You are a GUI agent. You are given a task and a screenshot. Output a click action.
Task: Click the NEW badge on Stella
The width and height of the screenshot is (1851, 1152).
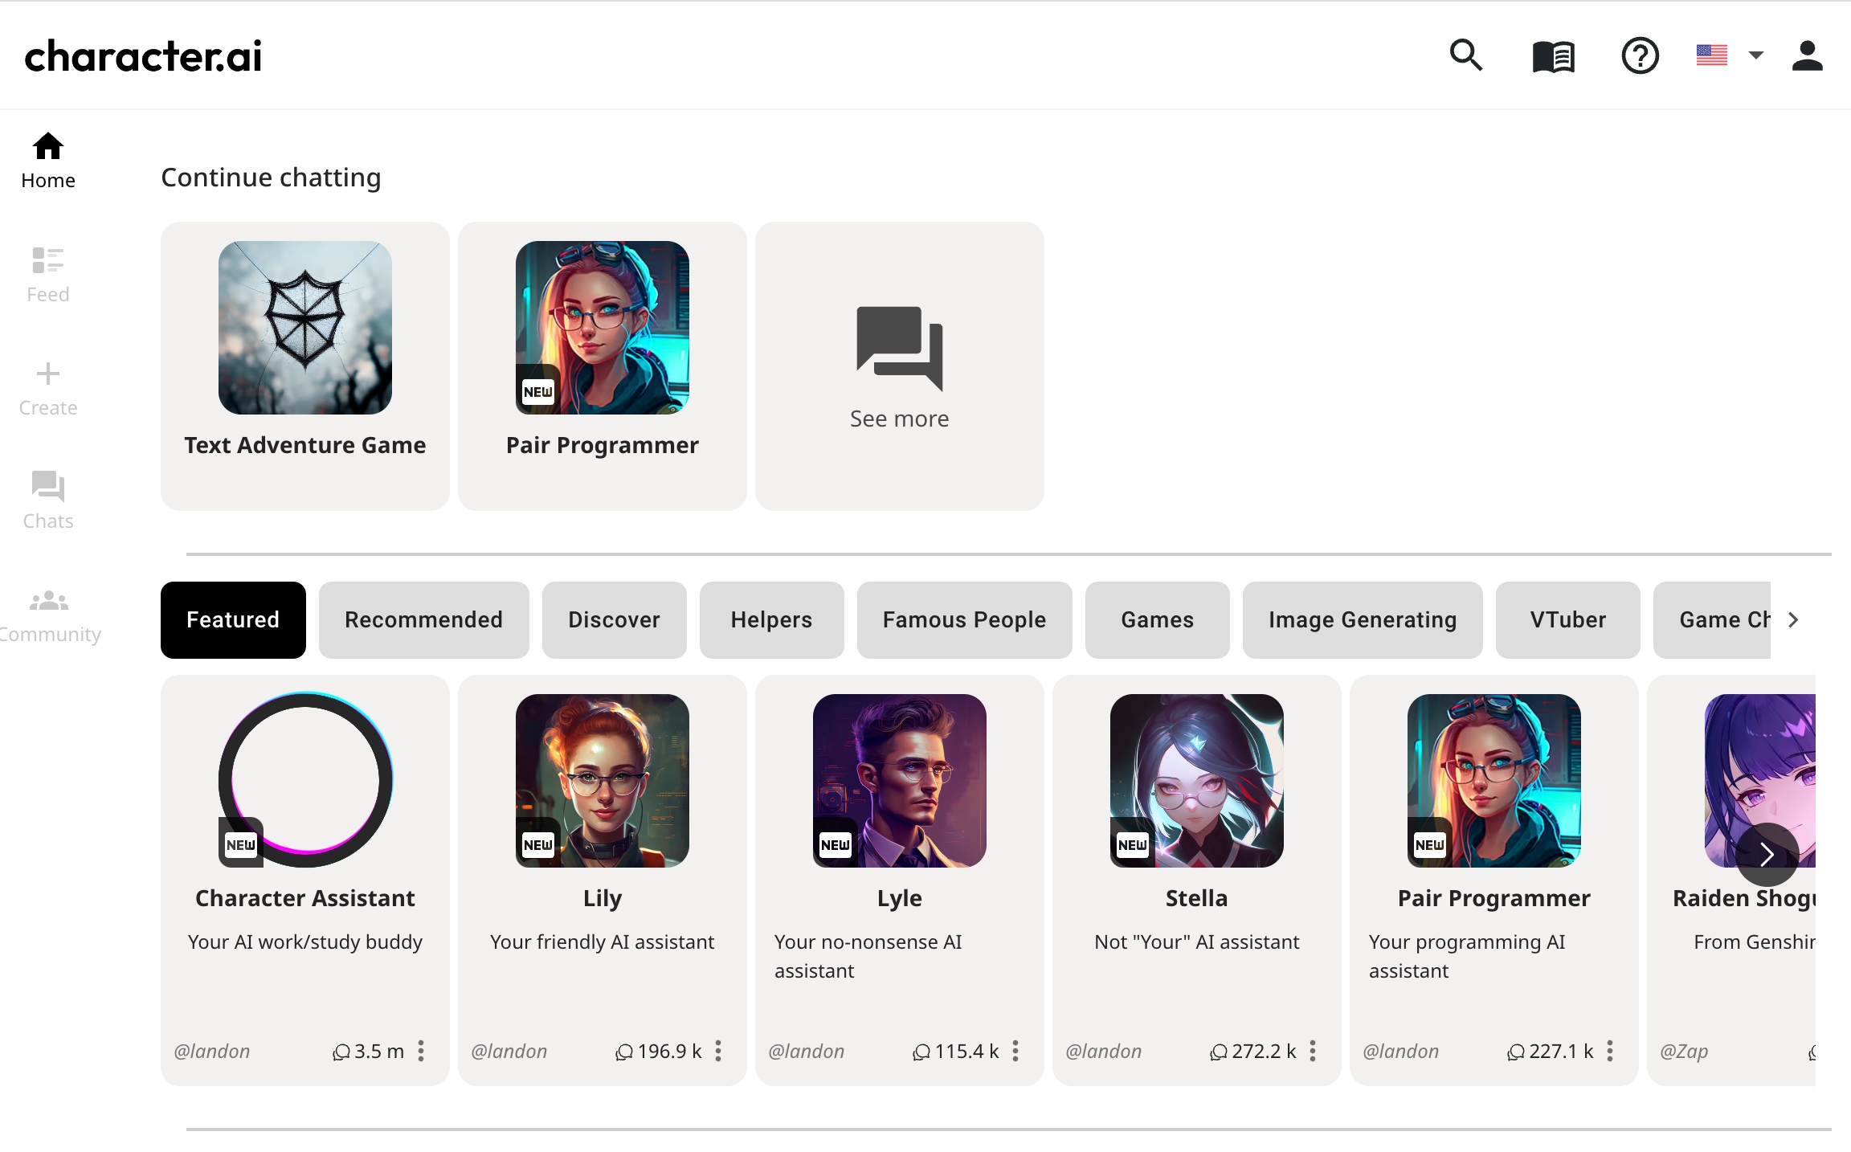tap(1132, 844)
